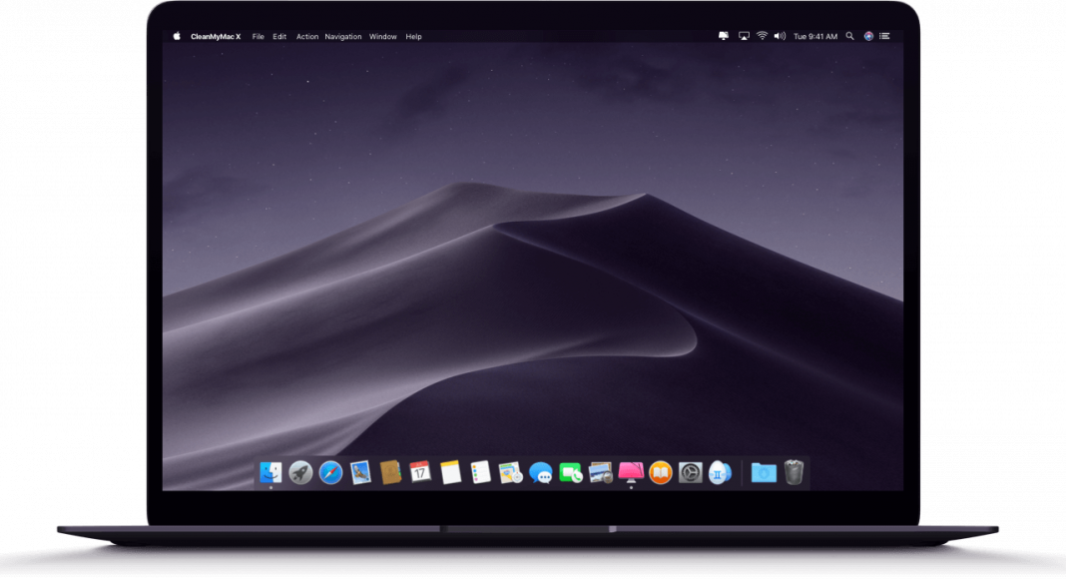Image resolution: width=1066 pixels, height=579 pixels.
Task: Open the Edit menu
Action: (x=279, y=37)
